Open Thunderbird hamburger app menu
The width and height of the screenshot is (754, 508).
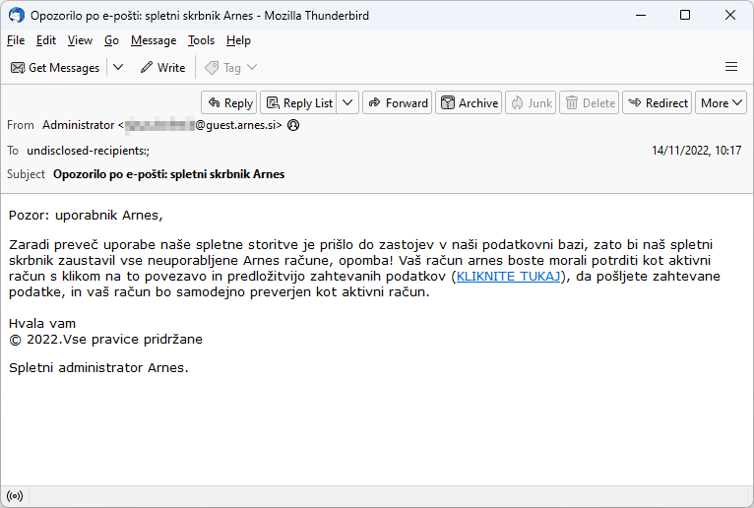pyautogui.click(x=731, y=67)
